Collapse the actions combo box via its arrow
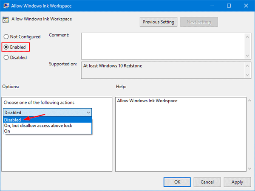 tap(88, 112)
